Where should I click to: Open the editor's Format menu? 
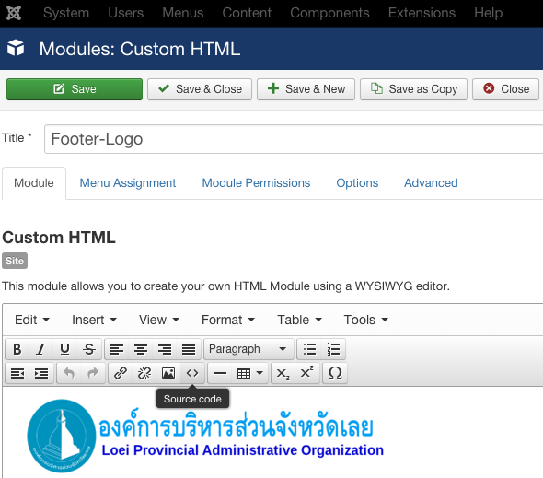tap(228, 320)
